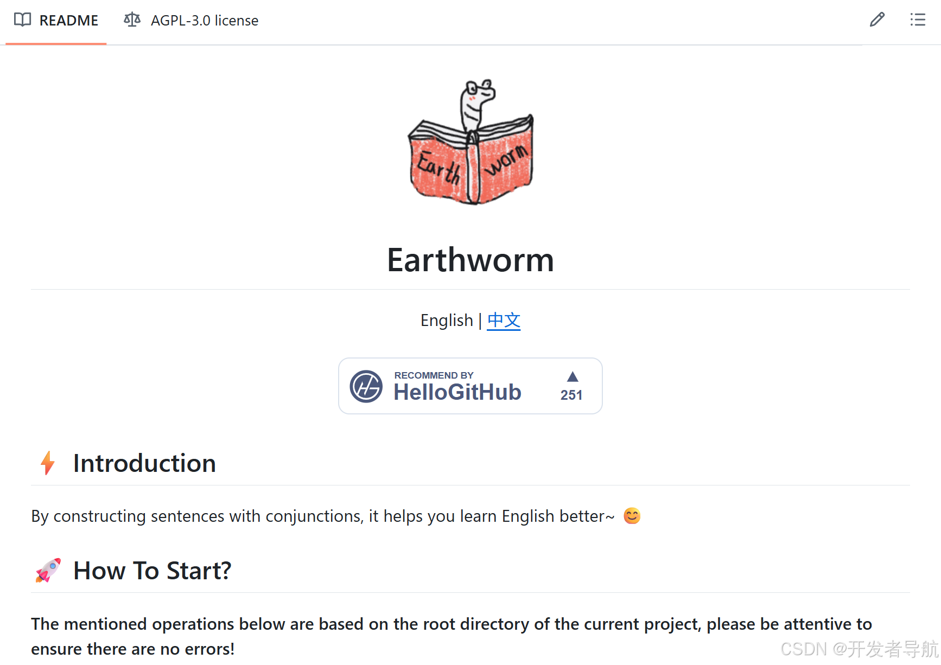Click the Earthworm title heading
Viewport: 941px width, 665px height.
click(x=470, y=260)
